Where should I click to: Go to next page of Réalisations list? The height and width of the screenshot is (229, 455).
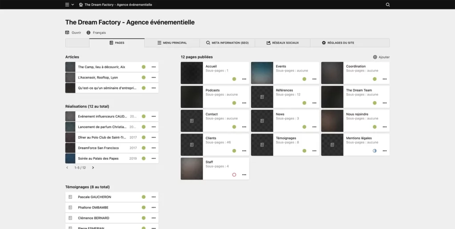93,168
